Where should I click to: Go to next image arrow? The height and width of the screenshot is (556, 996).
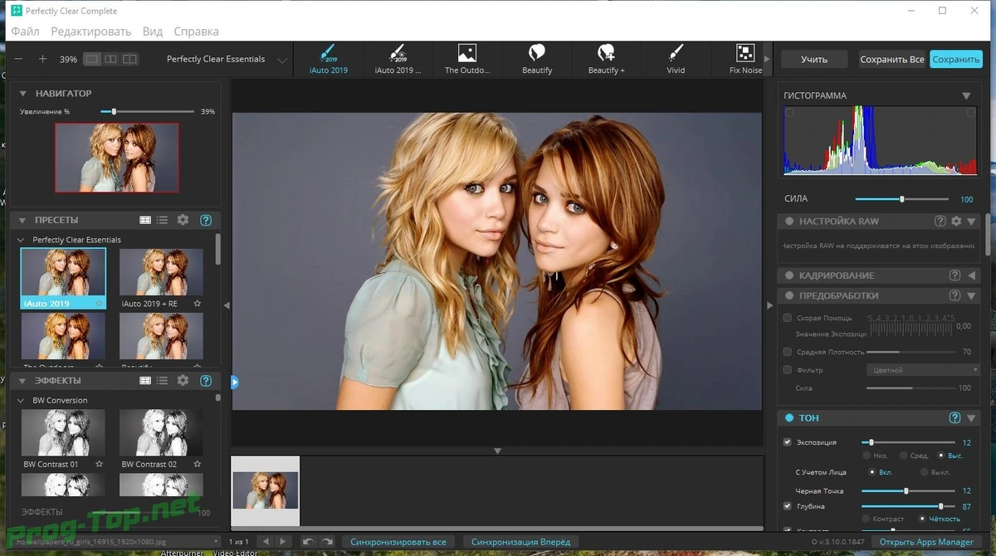click(x=284, y=542)
